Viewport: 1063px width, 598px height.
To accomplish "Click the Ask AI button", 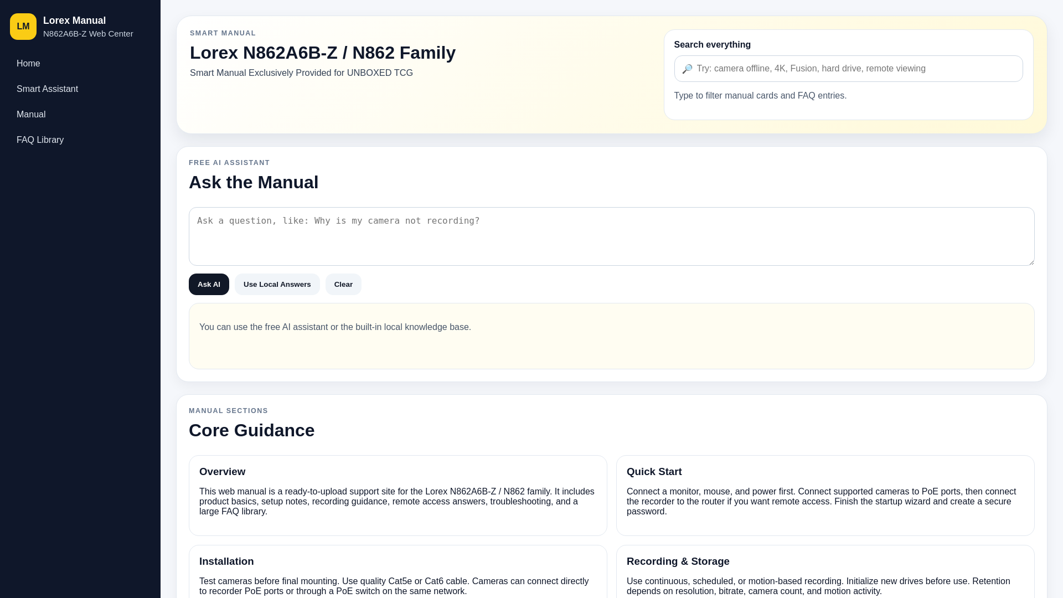I will point(209,284).
